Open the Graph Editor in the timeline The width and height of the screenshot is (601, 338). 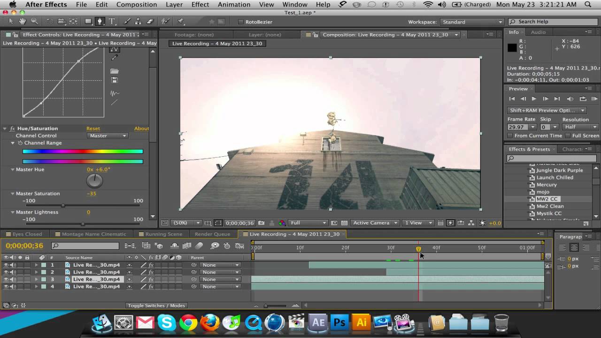240,246
